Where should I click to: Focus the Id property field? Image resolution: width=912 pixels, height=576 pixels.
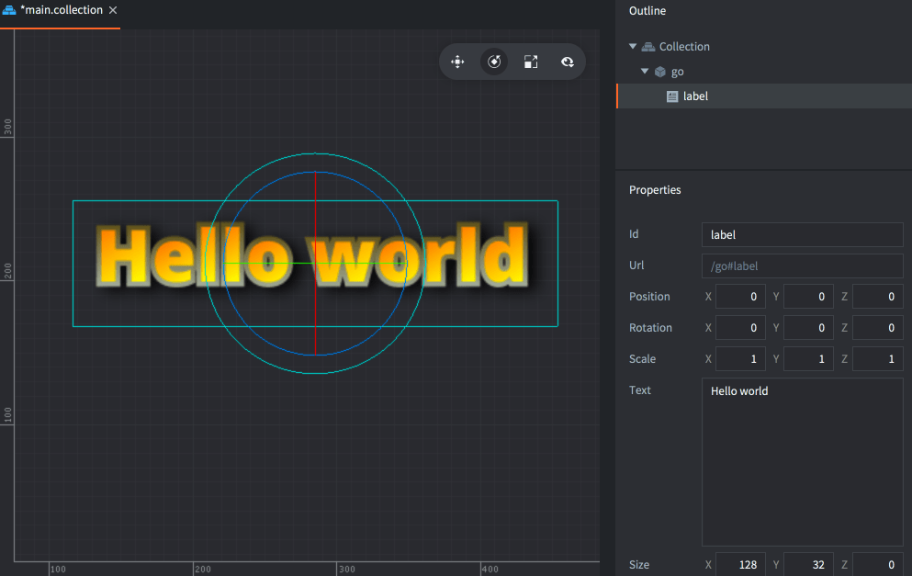(x=802, y=235)
